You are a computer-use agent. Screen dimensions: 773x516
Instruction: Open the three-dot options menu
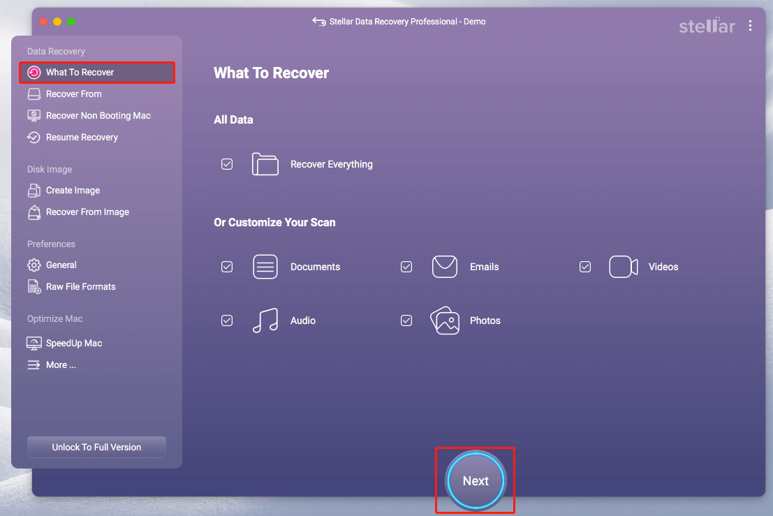[751, 25]
